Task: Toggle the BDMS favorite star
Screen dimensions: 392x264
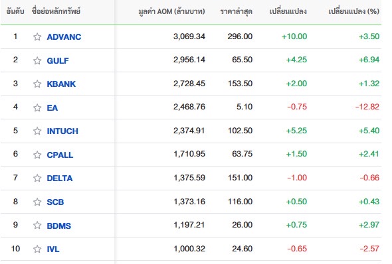Action: tap(37, 226)
